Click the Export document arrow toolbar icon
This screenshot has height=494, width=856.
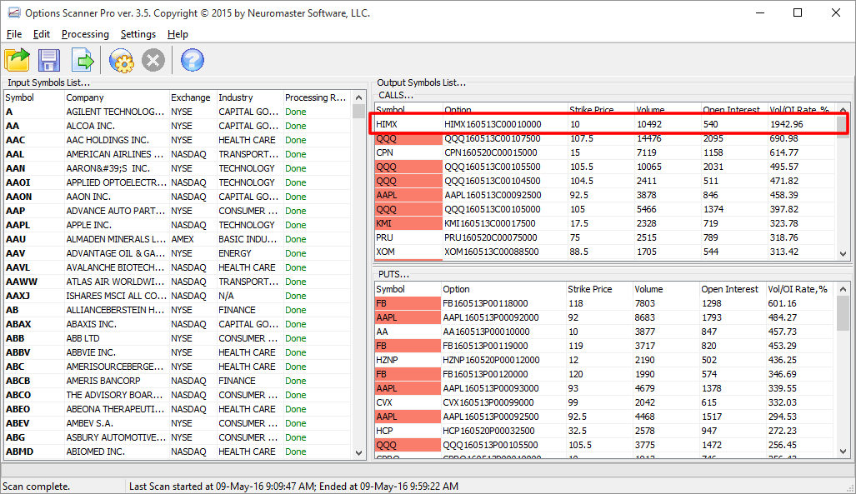click(83, 60)
